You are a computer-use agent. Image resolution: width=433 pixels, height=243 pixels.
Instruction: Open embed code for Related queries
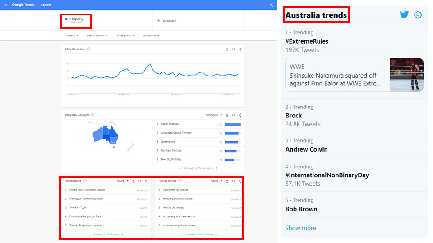(x=233, y=181)
